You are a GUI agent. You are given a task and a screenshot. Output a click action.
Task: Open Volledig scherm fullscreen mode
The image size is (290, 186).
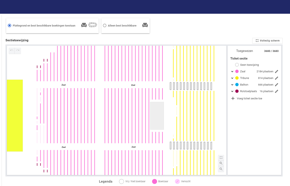(x=267, y=41)
